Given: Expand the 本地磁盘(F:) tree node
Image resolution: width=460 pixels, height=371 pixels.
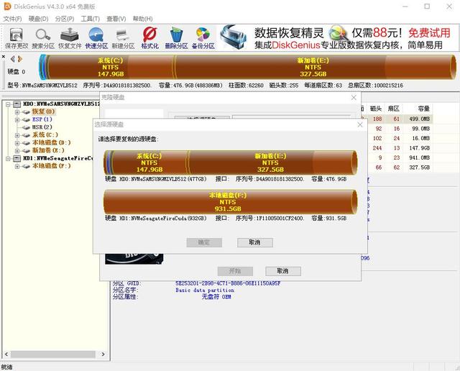Looking at the screenshot, I should (x=17, y=166).
